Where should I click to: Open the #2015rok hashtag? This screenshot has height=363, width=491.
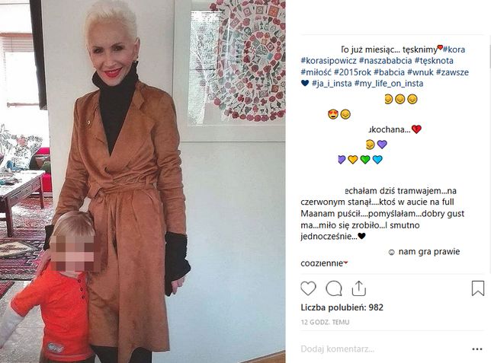click(352, 72)
